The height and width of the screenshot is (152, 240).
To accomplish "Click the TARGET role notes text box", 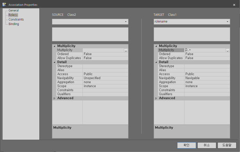I will coord(192,34).
